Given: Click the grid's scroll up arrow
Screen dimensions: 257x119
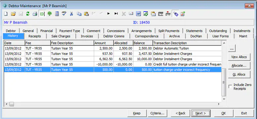Looking at the screenshot, I should click(x=224, y=43).
